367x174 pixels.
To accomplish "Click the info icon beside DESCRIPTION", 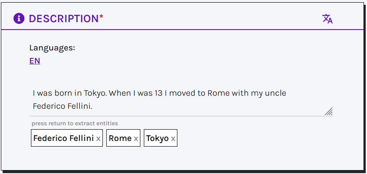I will (x=19, y=18).
